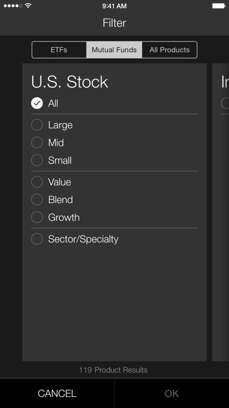Tap the signal strength dots icon
The image size is (229, 408).
click(x=13, y=5)
